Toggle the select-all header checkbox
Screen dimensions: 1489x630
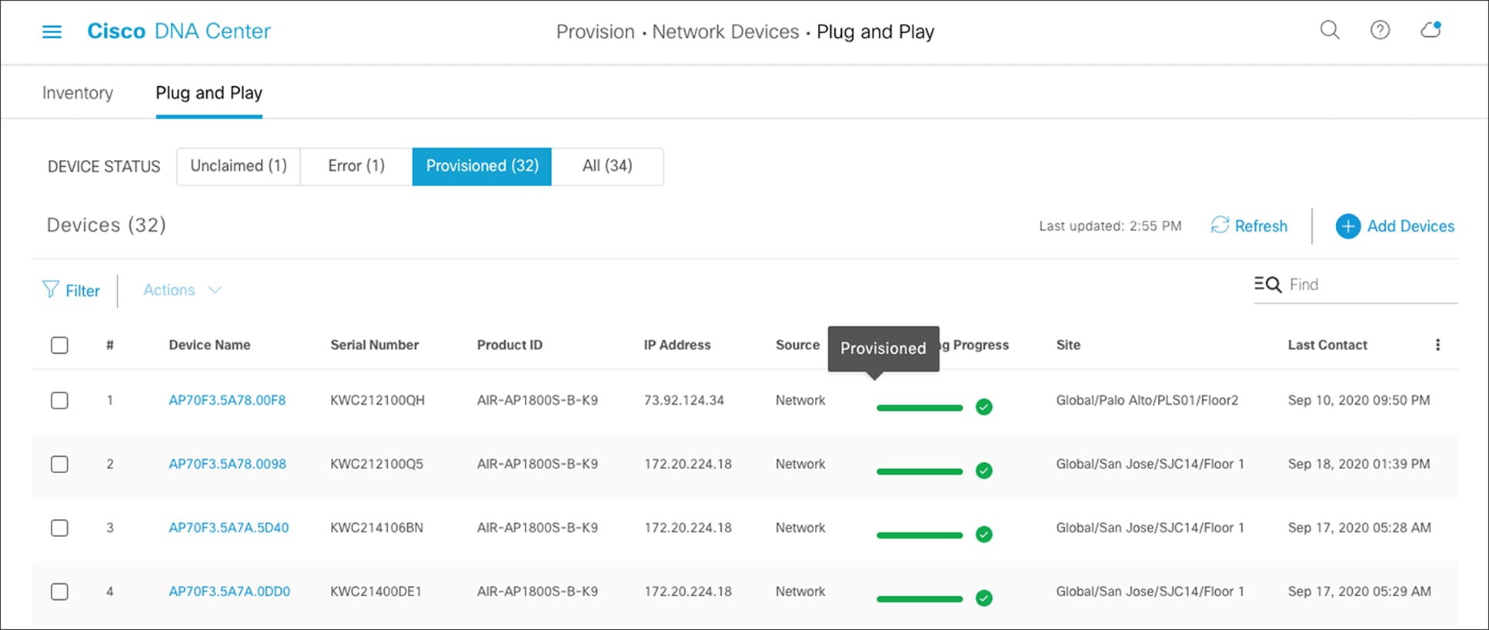click(x=59, y=345)
